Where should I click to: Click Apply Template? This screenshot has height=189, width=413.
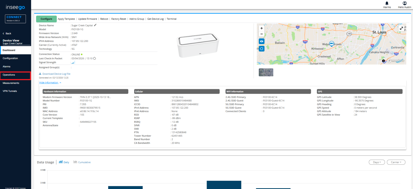tap(66, 19)
